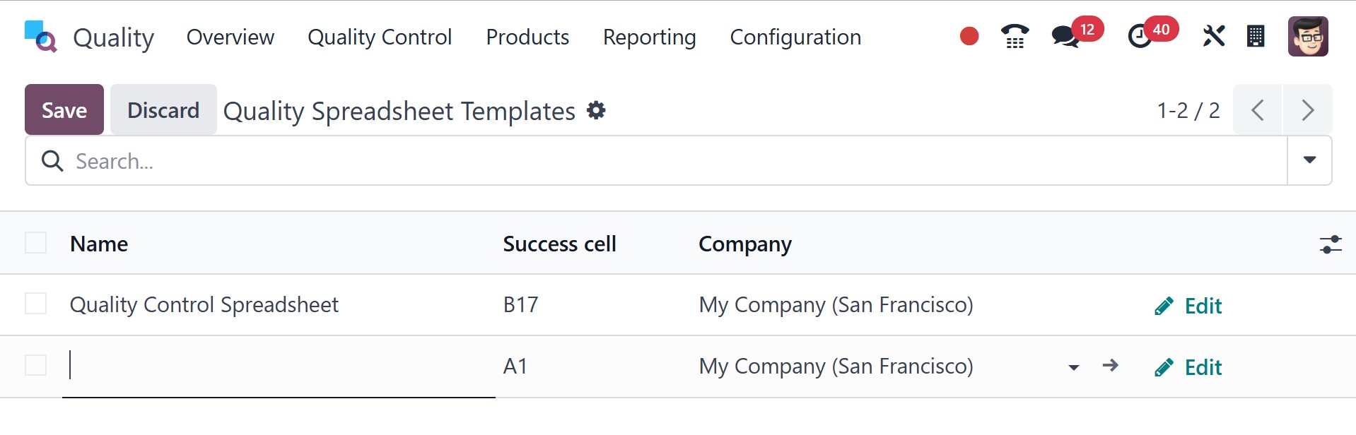Click the company building switcher icon
This screenshot has width=1356, height=435.
tap(1256, 36)
